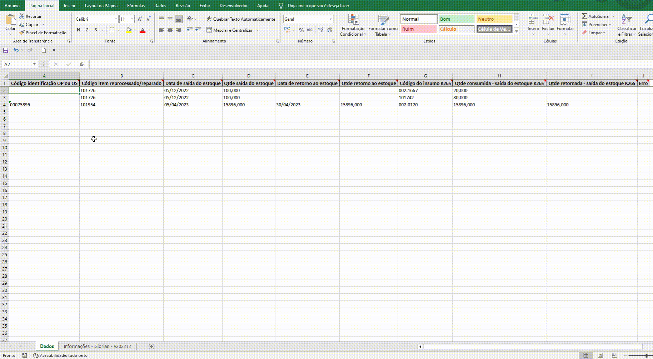Viewport: 653px width, 359px height.
Task: Add a new sheet with plus icon
Action: 151,347
